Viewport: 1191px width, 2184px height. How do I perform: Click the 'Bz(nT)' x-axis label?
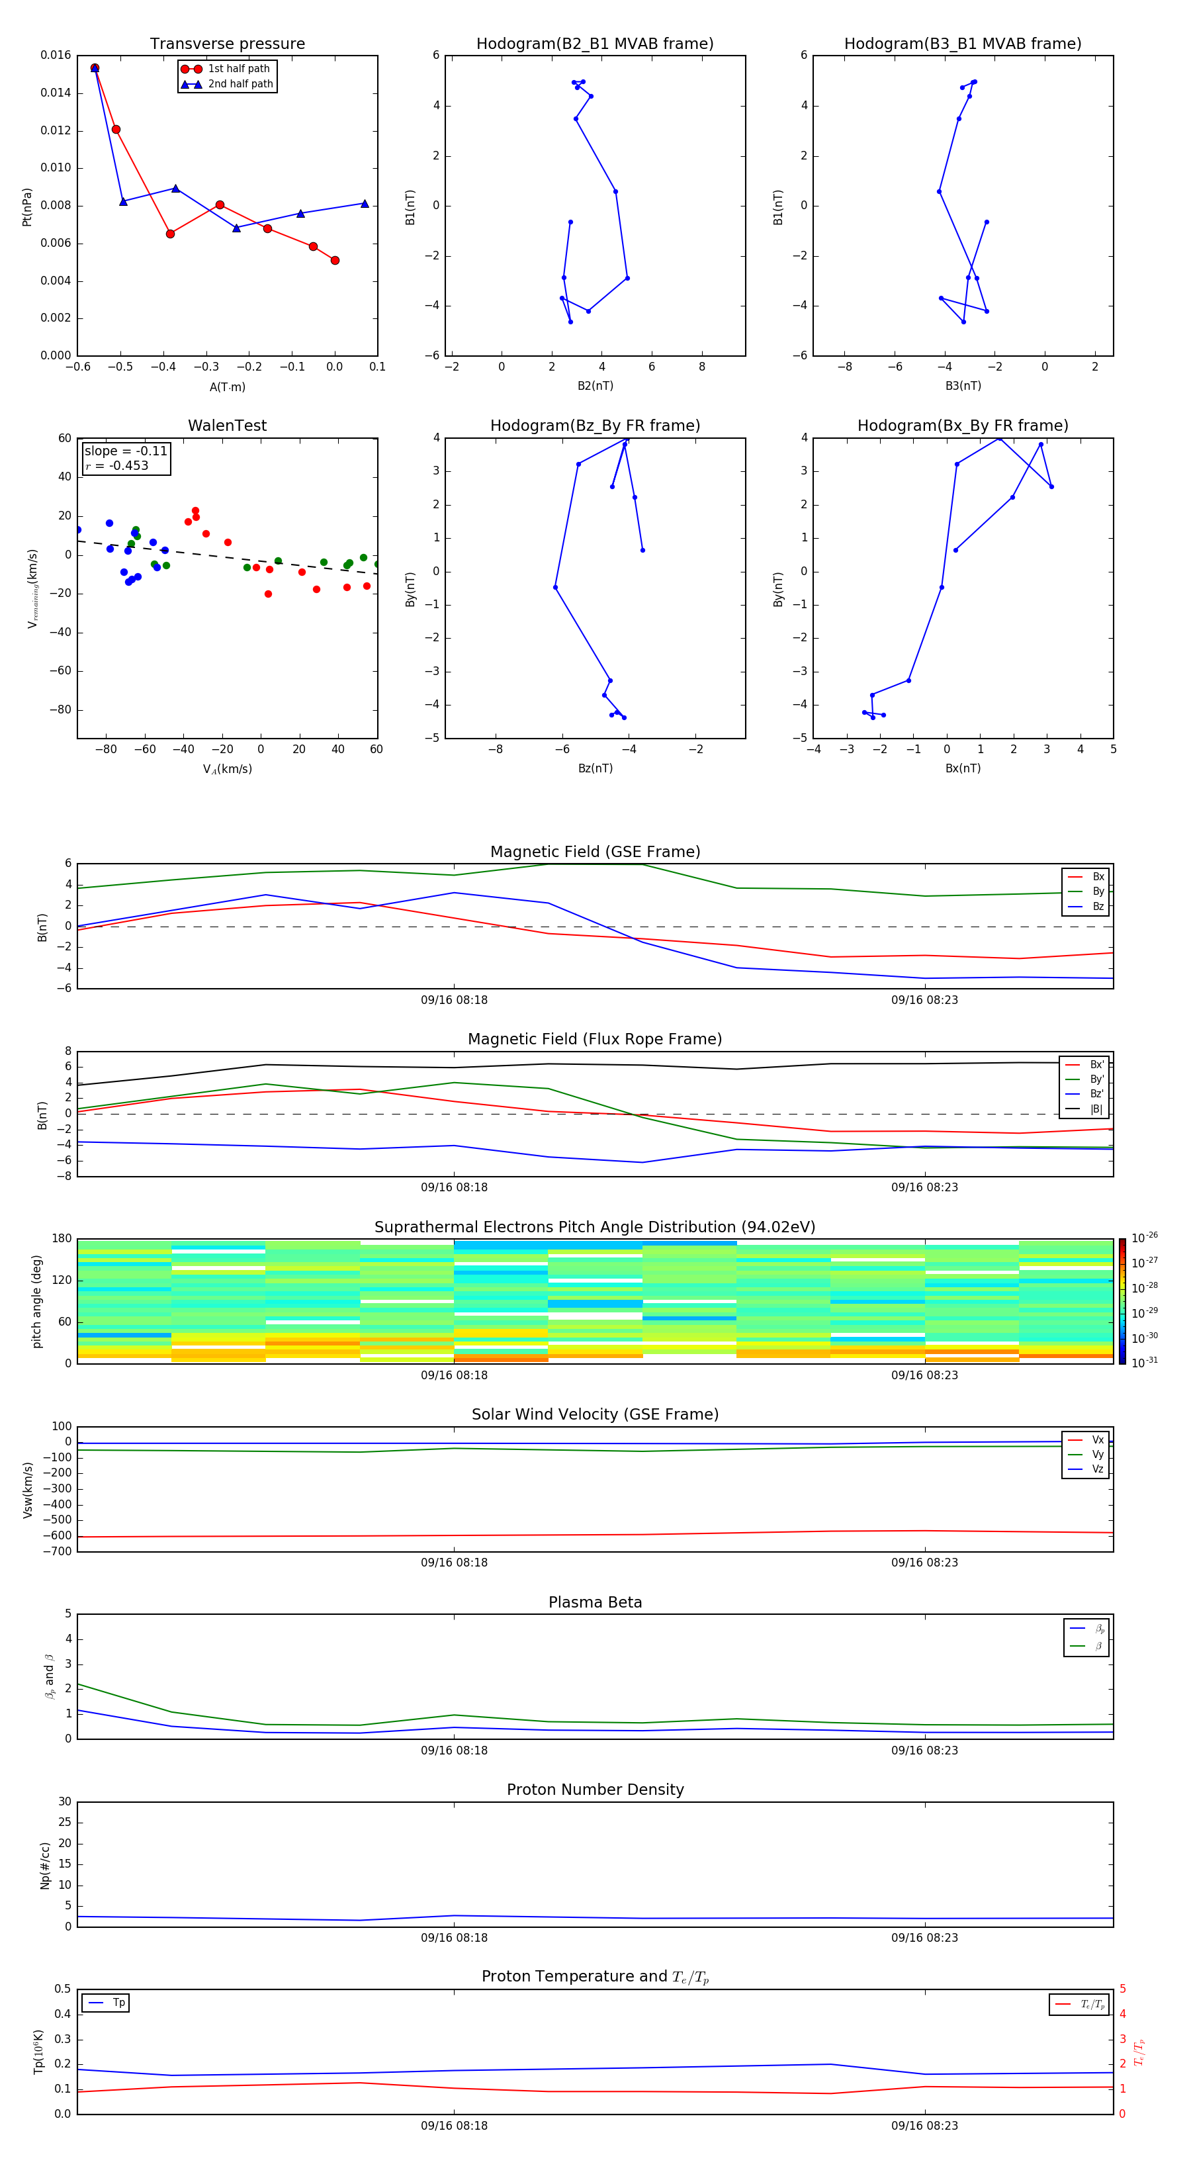(595, 768)
